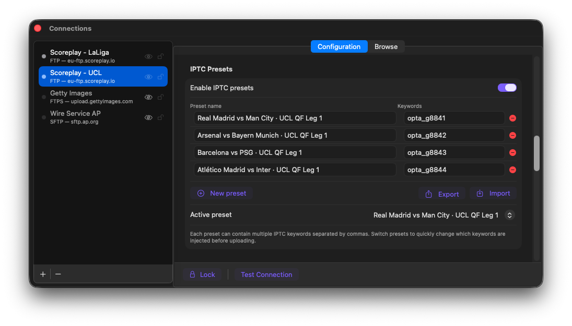Image resolution: width=572 pixels, height=326 pixels.
Task: Remove the Atlético Madrid vs Inter preset
Action: (512, 170)
